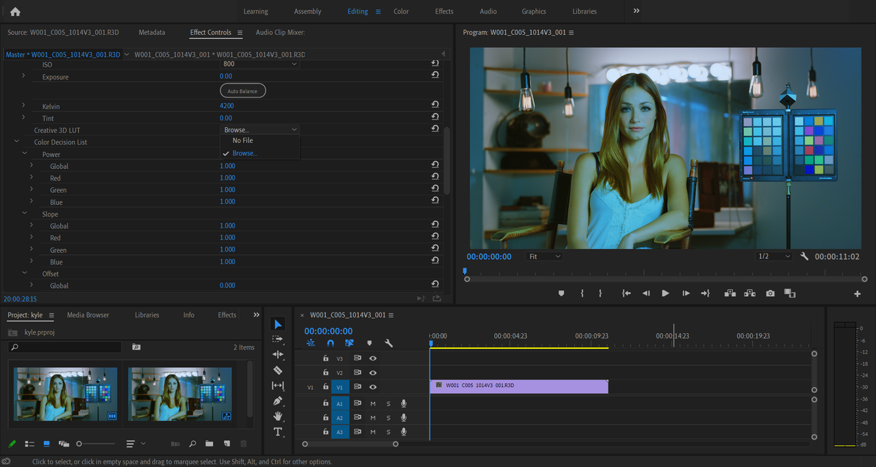
Task: Click the Tint value 0.00
Action: tap(226, 118)
